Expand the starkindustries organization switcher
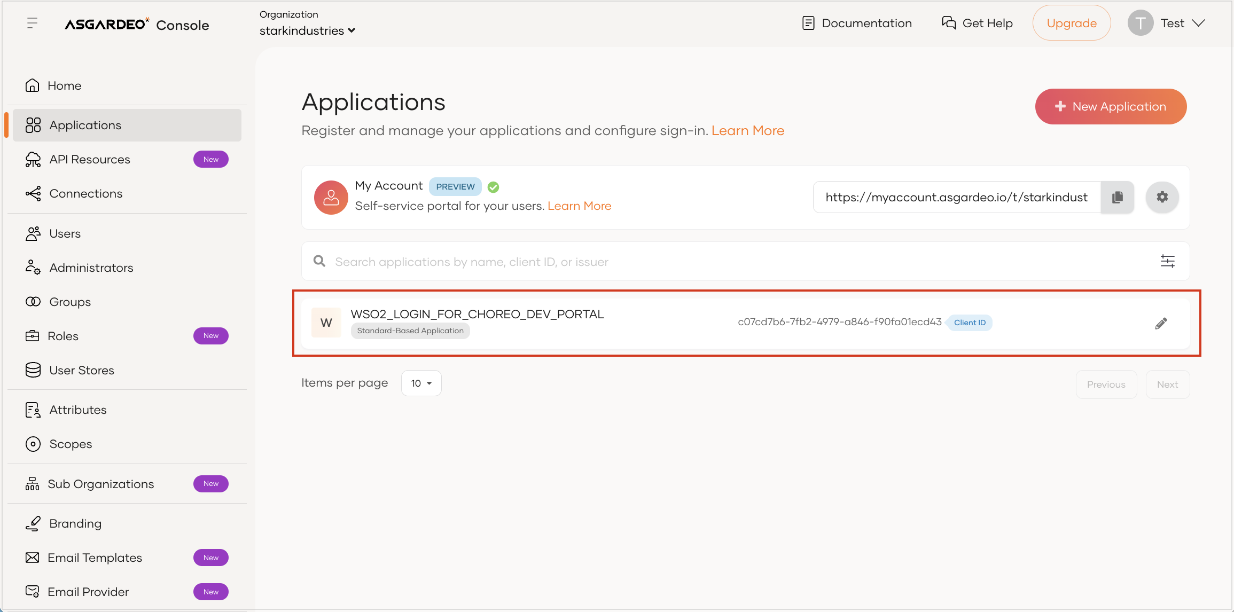The height and width of the screenshot is (612, 1234). coord(307,30)
